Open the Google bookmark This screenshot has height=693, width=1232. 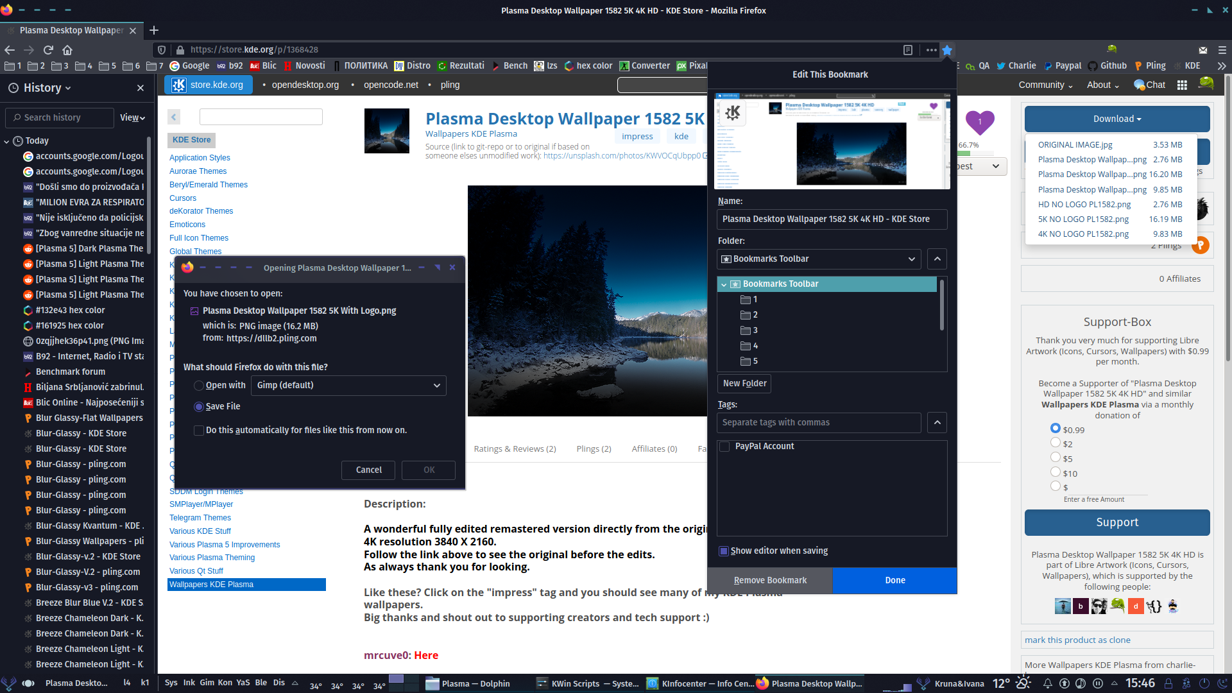point(190,65)
